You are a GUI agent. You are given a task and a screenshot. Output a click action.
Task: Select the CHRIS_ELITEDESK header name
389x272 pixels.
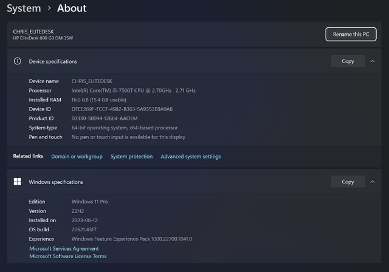tap(33, 32)
